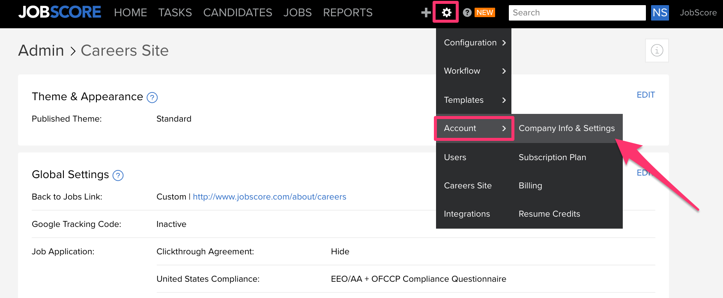Open the JOBS tab

[x=298, y=13]
